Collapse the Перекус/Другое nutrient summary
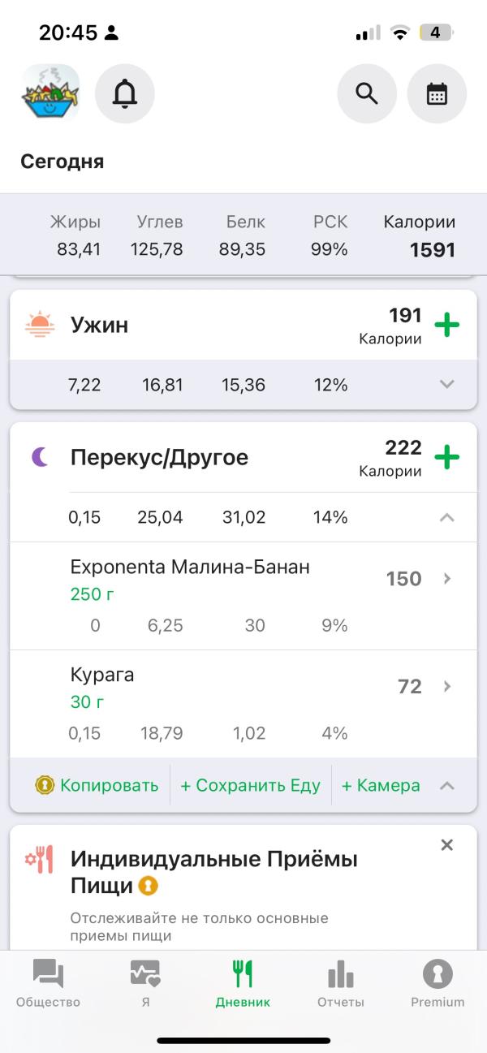487x1053 pixels. (446, 517)
